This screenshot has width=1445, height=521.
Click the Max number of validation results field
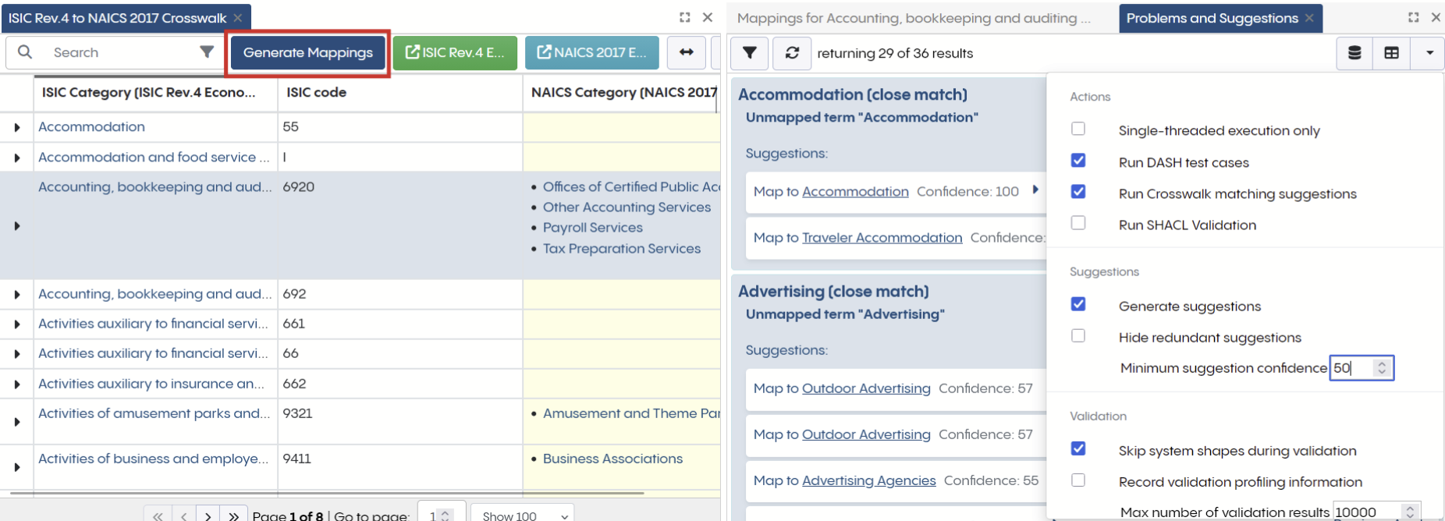[x=1376, y=512]
